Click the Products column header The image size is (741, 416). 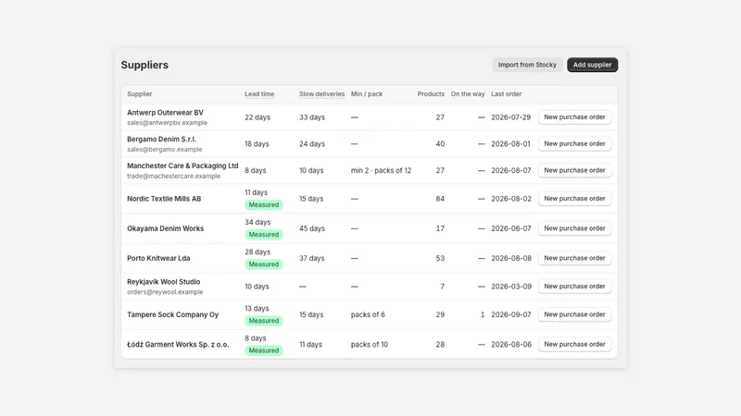click(431, 94)
